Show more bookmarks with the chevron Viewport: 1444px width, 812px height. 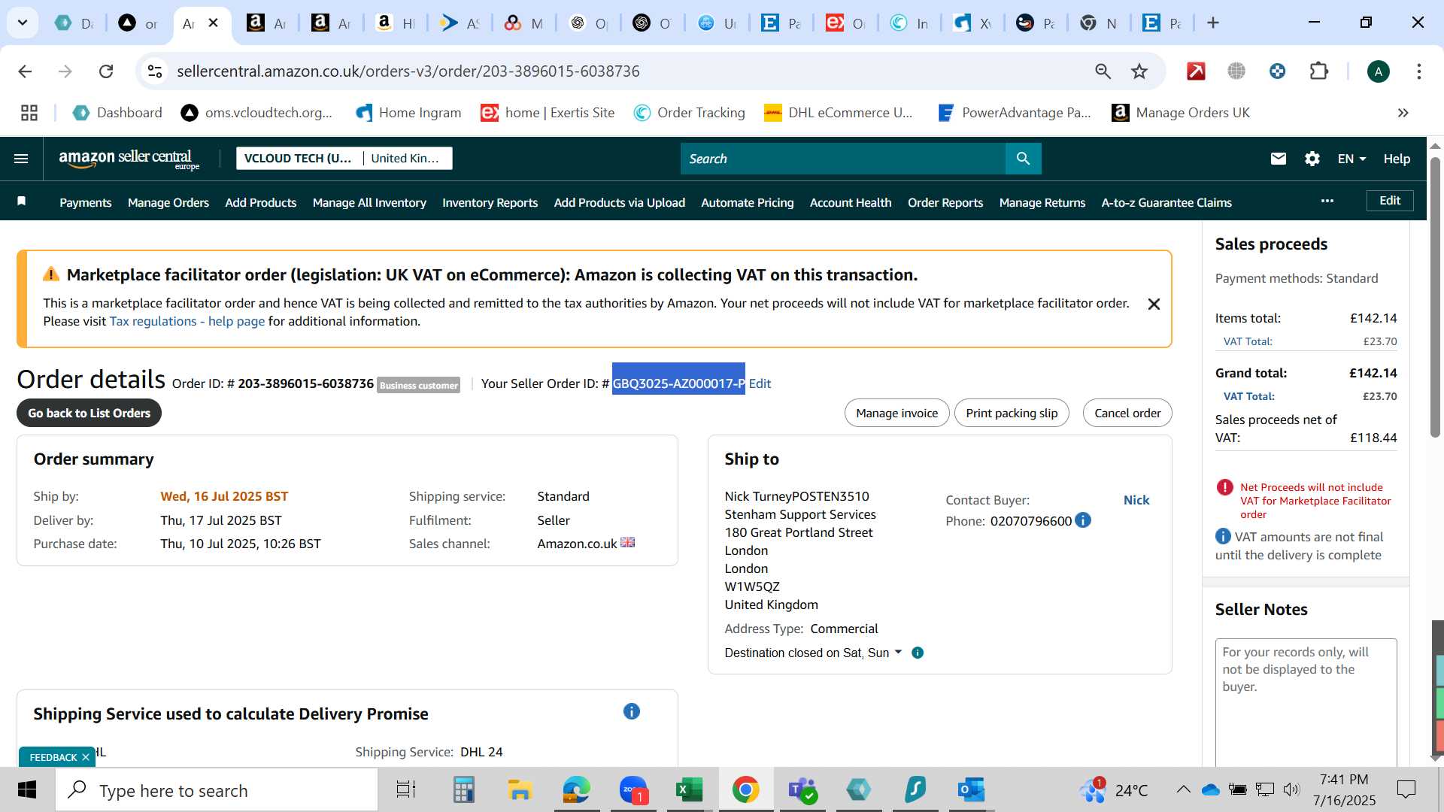click(1403, 113)
